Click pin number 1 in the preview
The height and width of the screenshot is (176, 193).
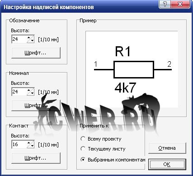point(96,64)
